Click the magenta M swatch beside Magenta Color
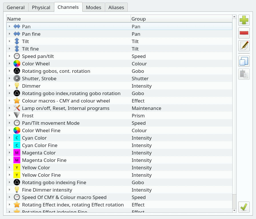Screen dimensions: 256x219 pyautogui.click(x=17, y=153)
